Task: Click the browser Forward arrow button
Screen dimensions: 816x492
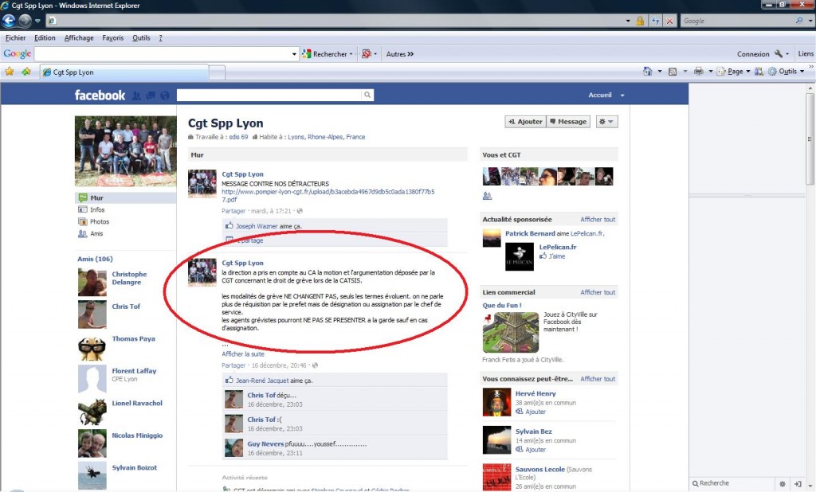Action: pyautogui.click(x=25, y=21)
